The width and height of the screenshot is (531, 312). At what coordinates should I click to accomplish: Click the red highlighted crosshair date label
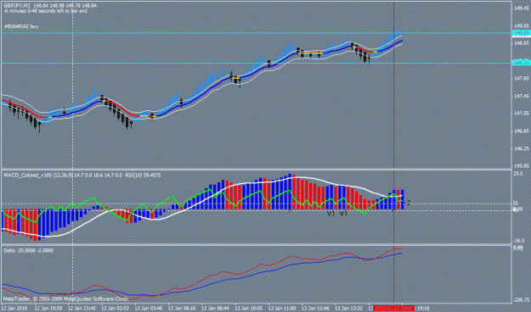point(394,309)
